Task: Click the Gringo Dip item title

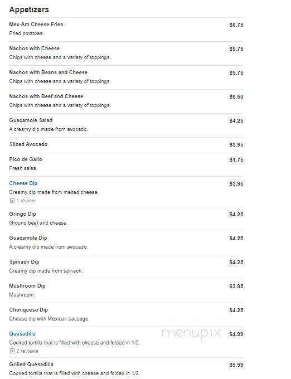Action: (22, 214)
